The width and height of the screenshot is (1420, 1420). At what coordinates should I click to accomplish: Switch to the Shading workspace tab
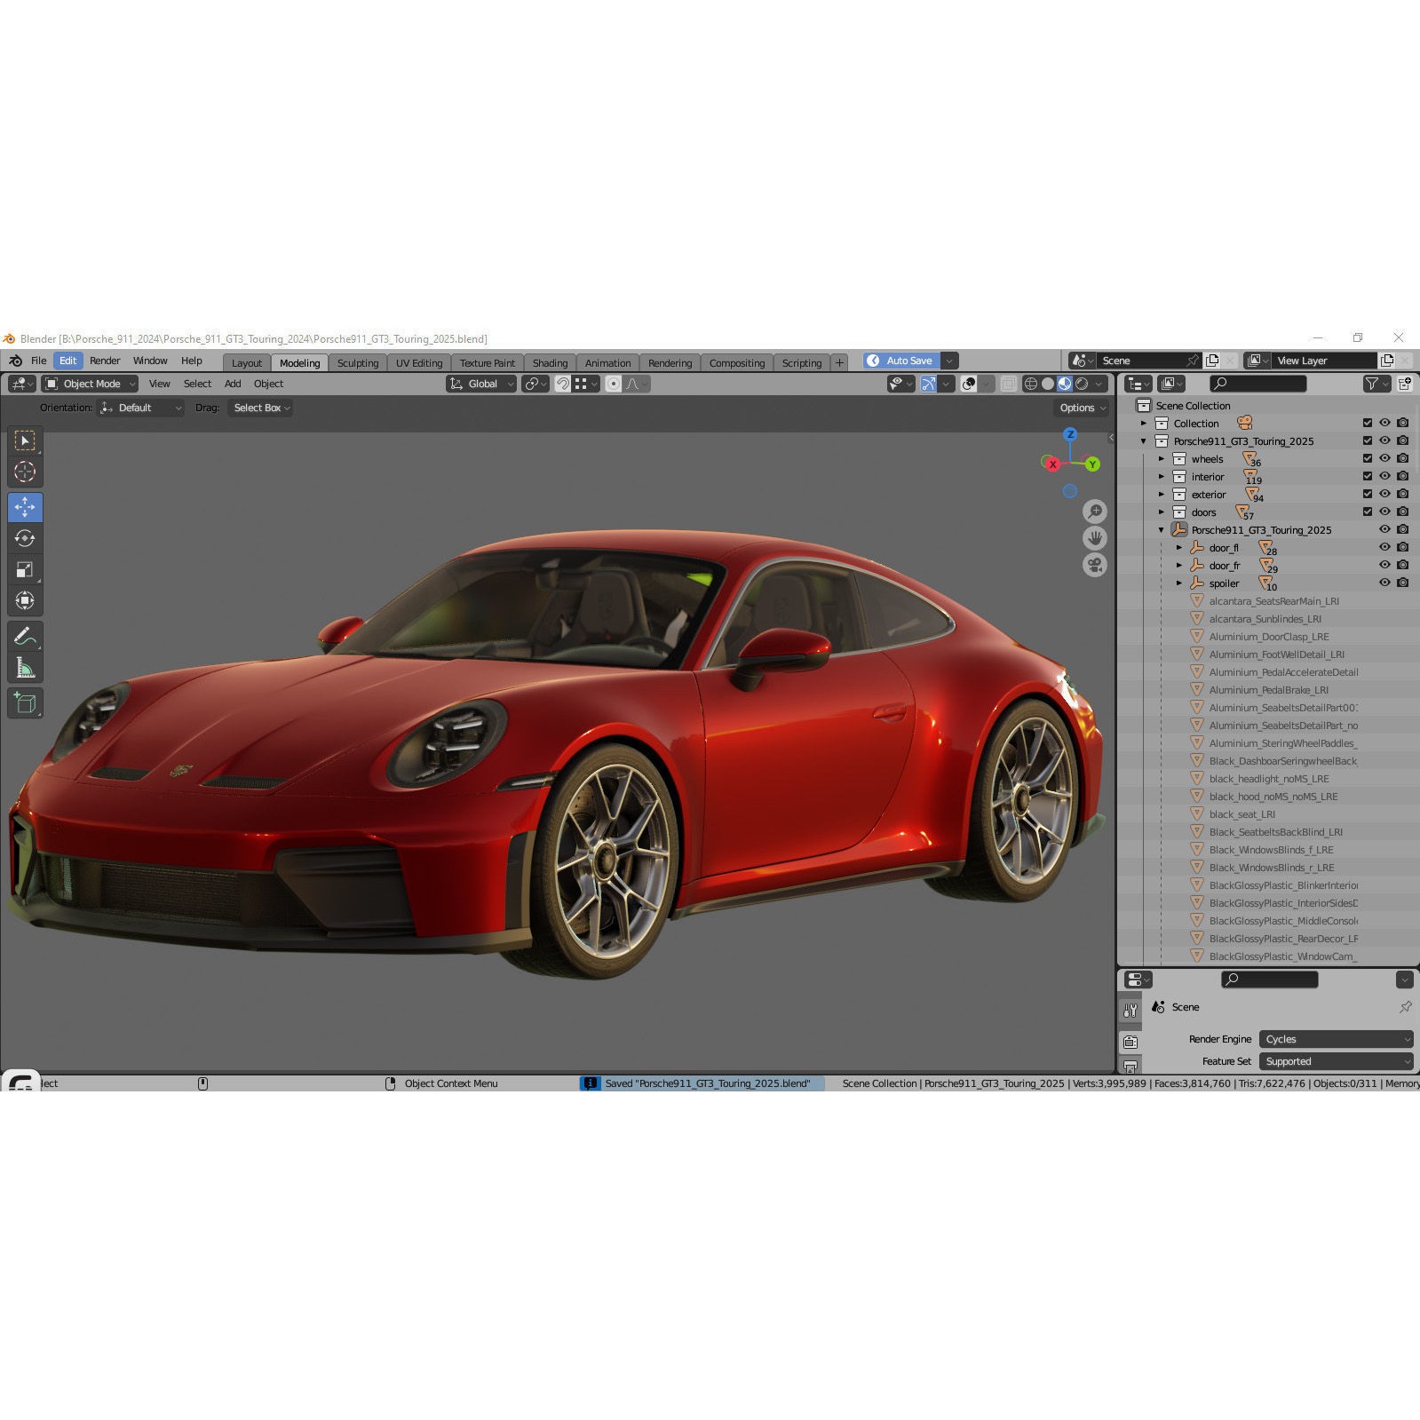[550, 362]
